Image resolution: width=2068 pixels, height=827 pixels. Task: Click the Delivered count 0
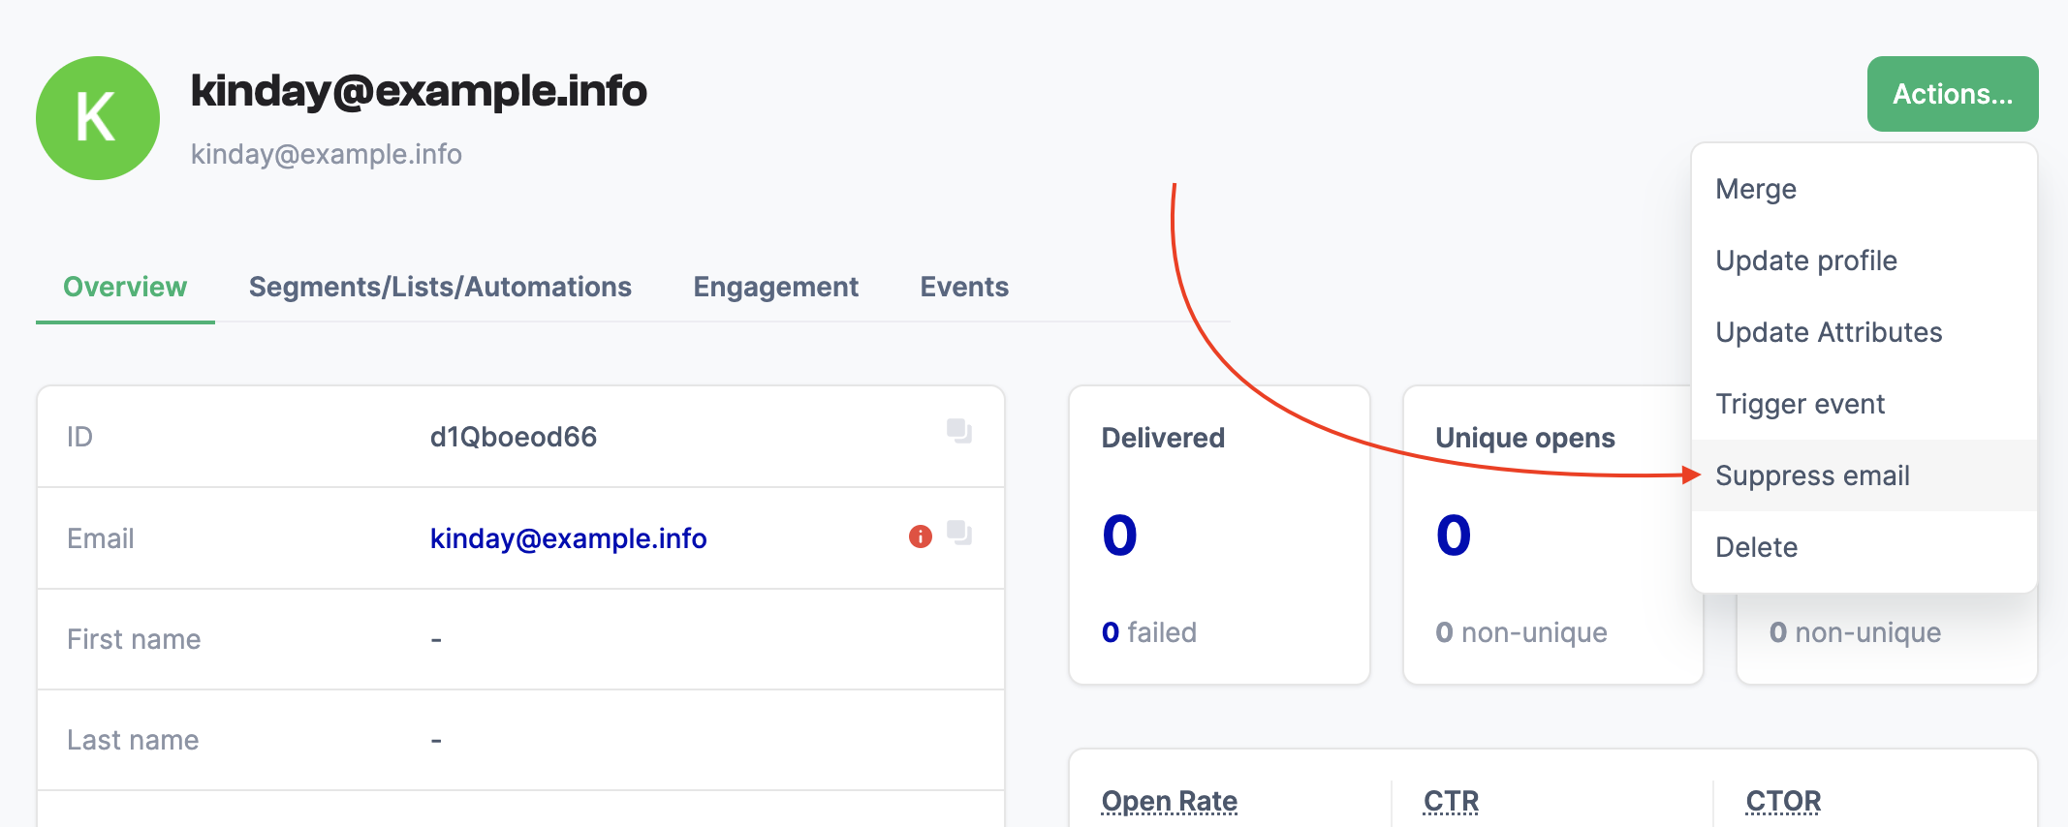coord(1119,536)
